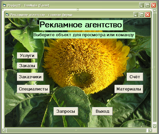
Task: Click the Счёт button
Action: (x=135, y=77)
